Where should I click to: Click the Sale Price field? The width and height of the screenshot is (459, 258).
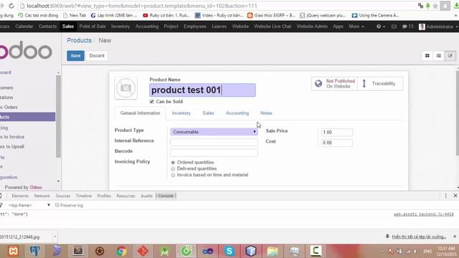[x=337, y=132]
